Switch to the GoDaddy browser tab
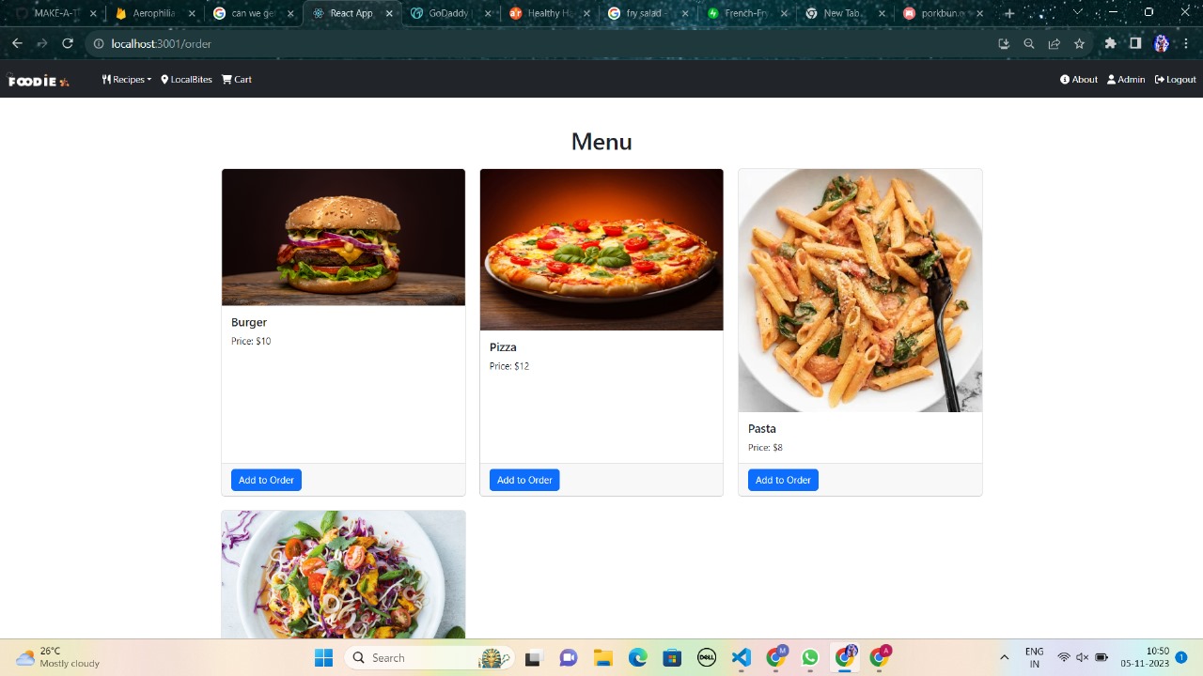1203x676 pixels. [449, 13]
